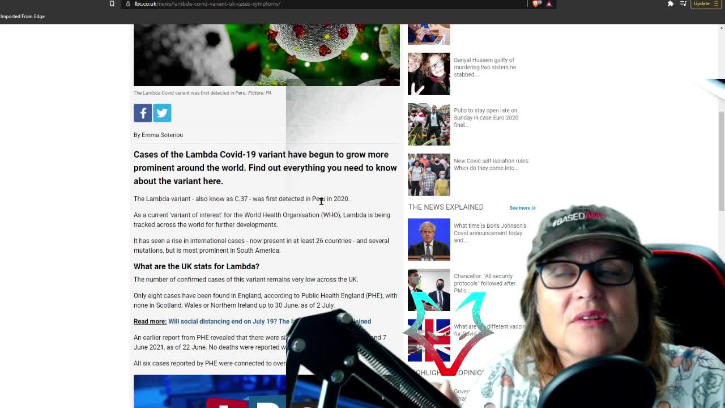Open the Danyal Hussein guilty story headline
Screen dimensions: 725x408
pos(485,67)
